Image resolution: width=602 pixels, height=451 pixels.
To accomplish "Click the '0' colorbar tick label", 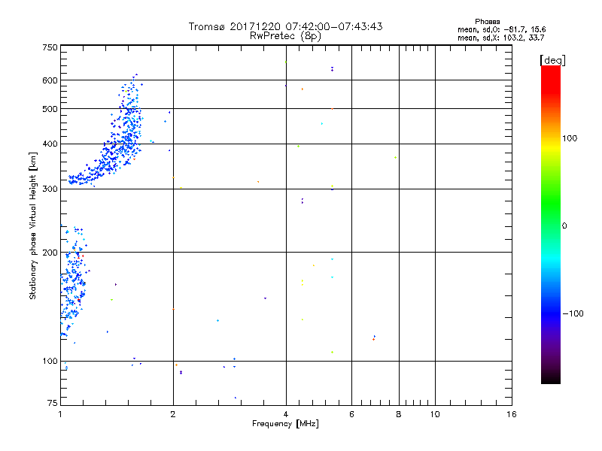I will (x=564, y=226).
